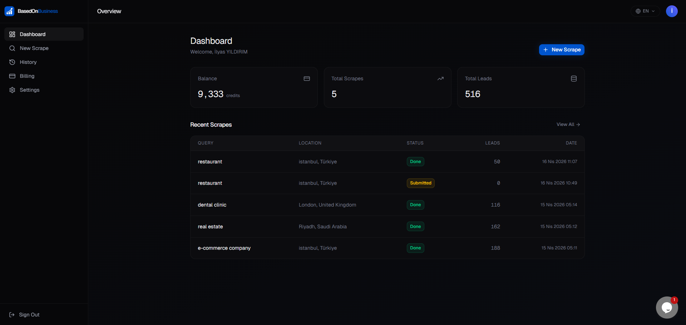Screen dimensions: 686x325
Task: Select History in the sidebar
Action: [x=28, y=62]
